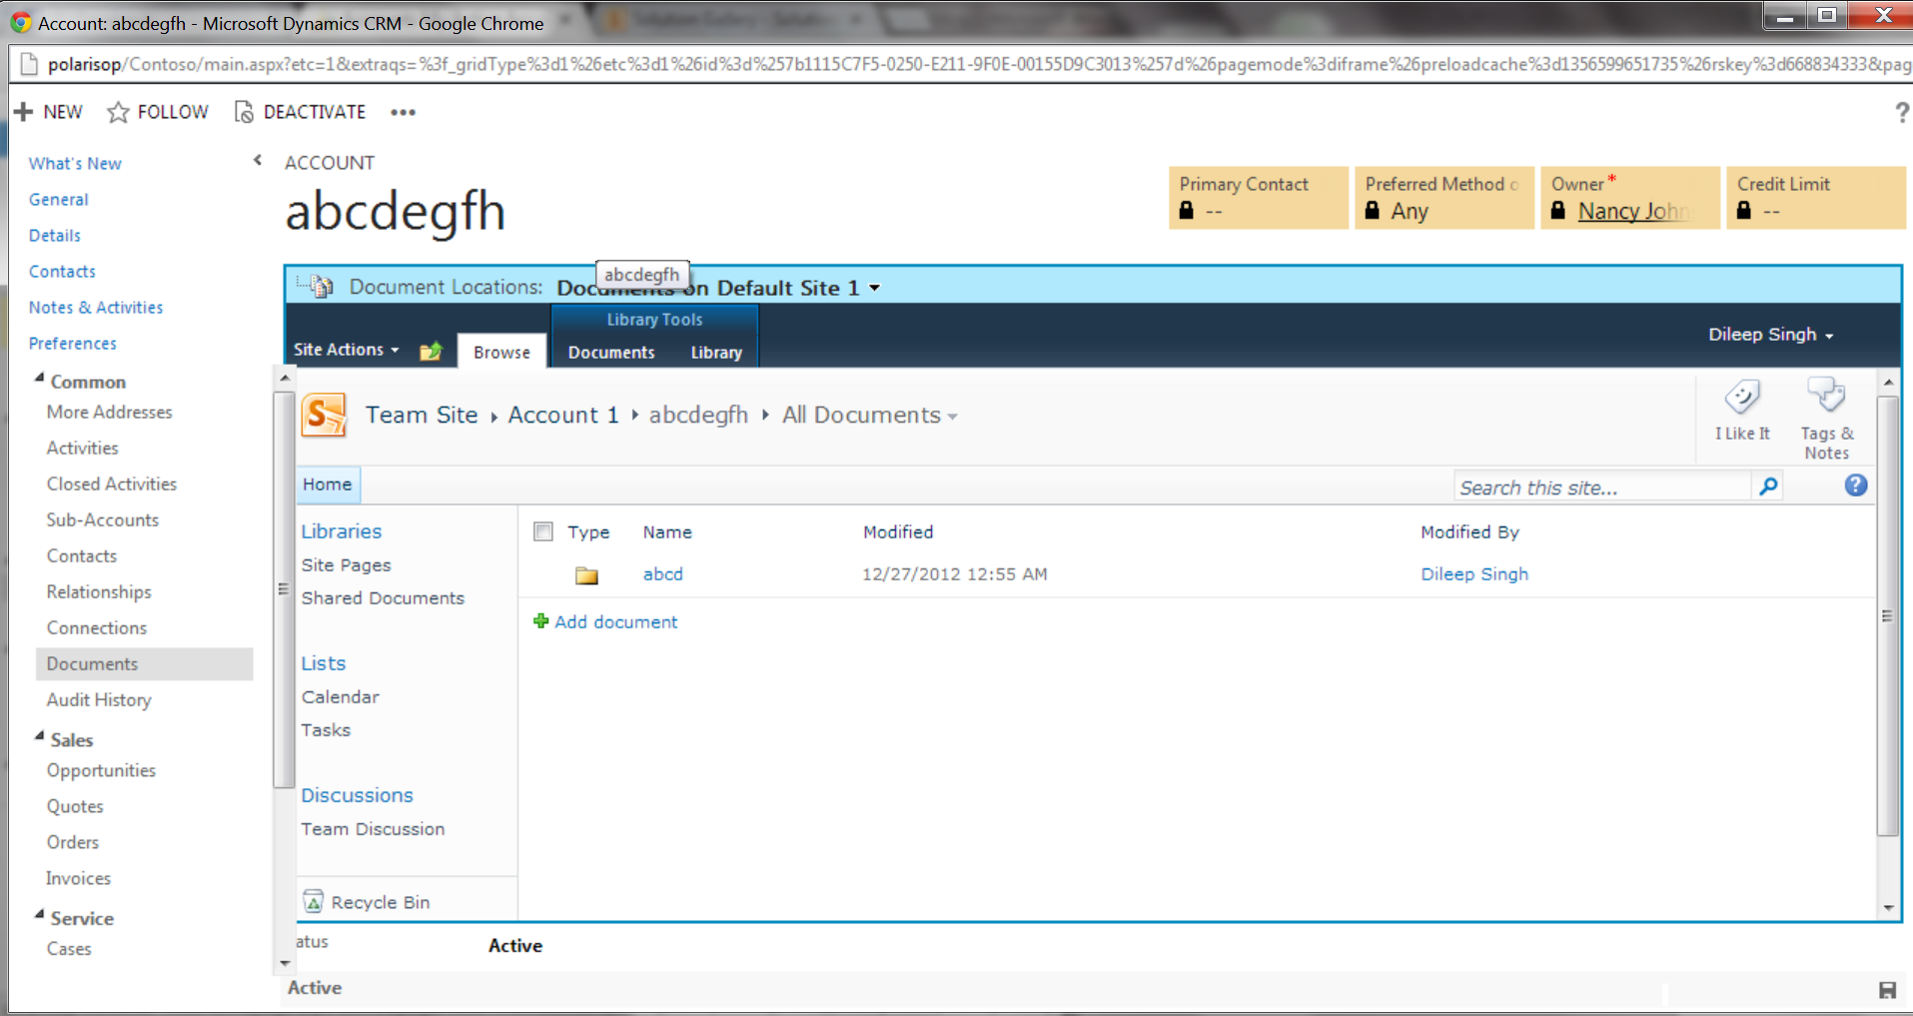The image size is (1913, 1016).
Task: Click the I Like It tag icon
Action: pyautogui.click(x=1741, y=398)
